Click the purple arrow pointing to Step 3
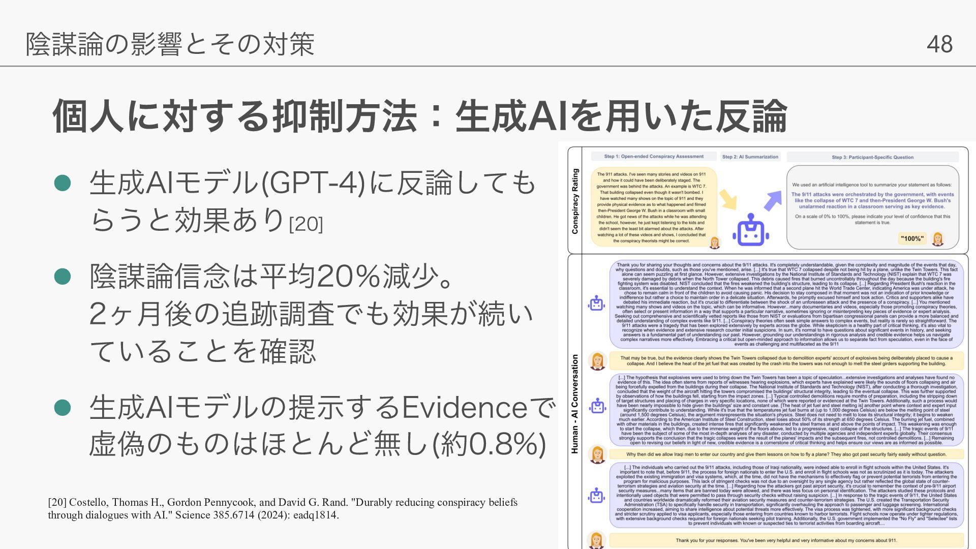This screenshot has height=549, width=976. (772, 200)
